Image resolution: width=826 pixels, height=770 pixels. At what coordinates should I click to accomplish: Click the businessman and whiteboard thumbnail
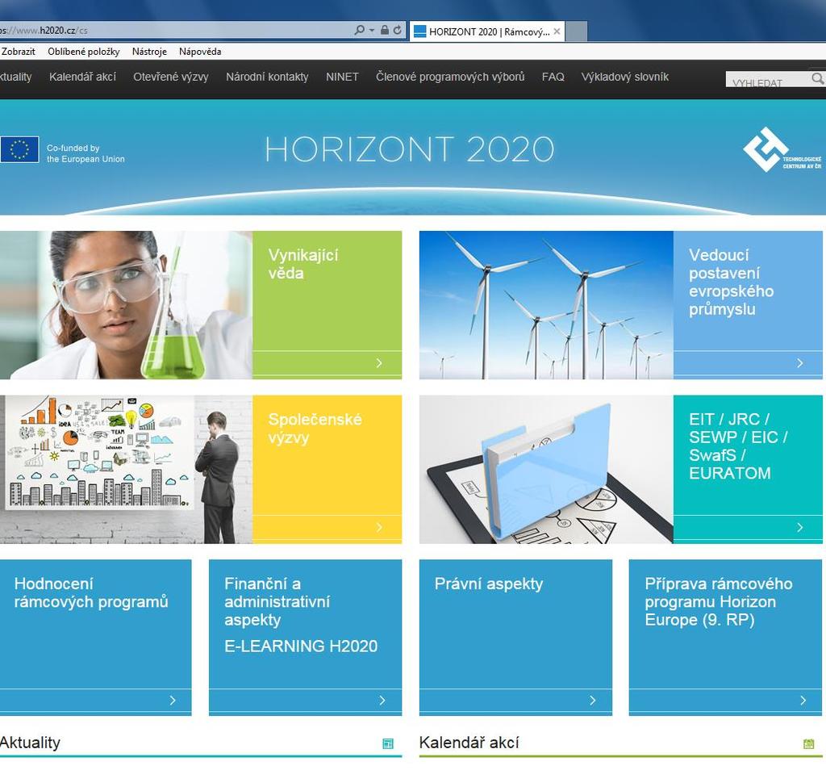click(x=126, y=470)
